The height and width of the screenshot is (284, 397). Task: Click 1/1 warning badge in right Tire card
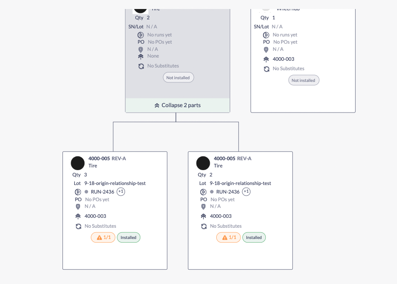click(228, 237)
